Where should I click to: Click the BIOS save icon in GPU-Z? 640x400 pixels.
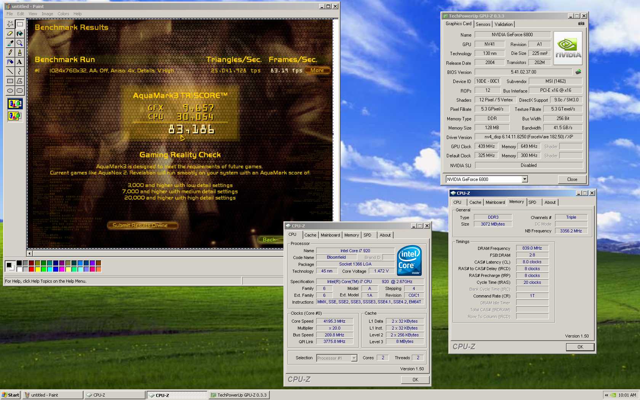578,72
